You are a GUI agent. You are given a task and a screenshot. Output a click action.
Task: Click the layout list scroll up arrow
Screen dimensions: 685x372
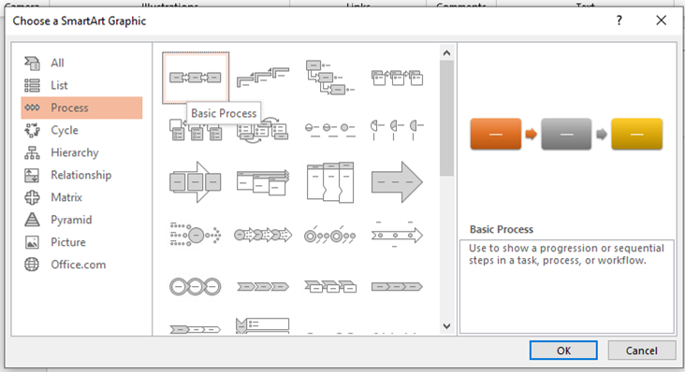(446, 53)
